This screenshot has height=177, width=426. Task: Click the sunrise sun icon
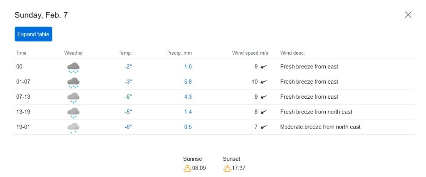coord(187,168)
